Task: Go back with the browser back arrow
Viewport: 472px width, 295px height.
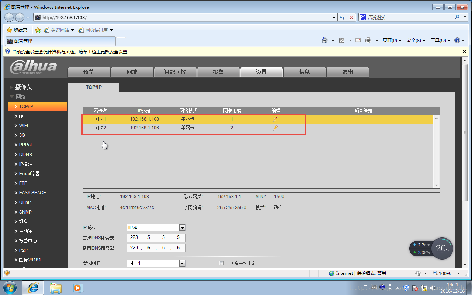Action: [9, 17]
